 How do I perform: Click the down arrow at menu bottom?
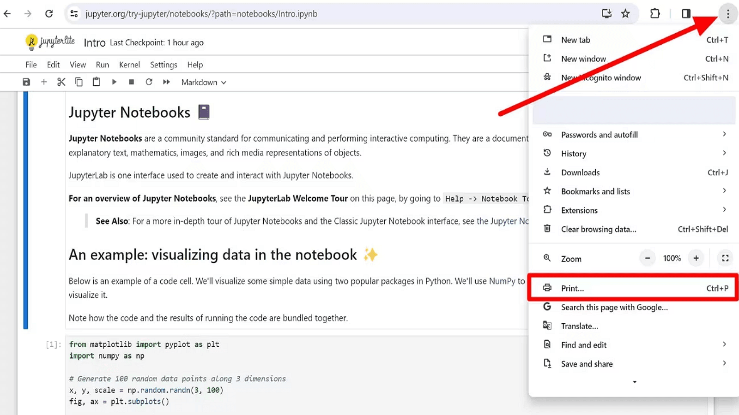pos(635,382)
